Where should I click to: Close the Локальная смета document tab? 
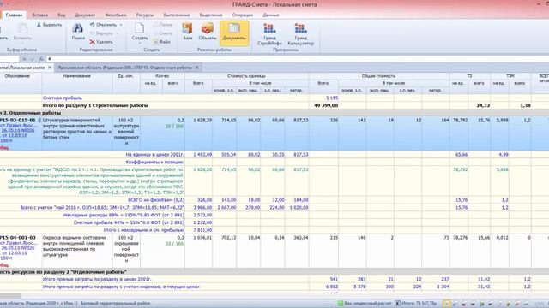(50, 68)
